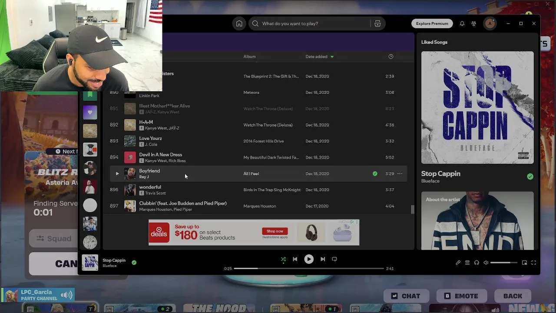The width and height of the screenshot is (556, 313).
Task: Toggle LPC_Garcia party channel speaker icon
Action: coord(66,296)
